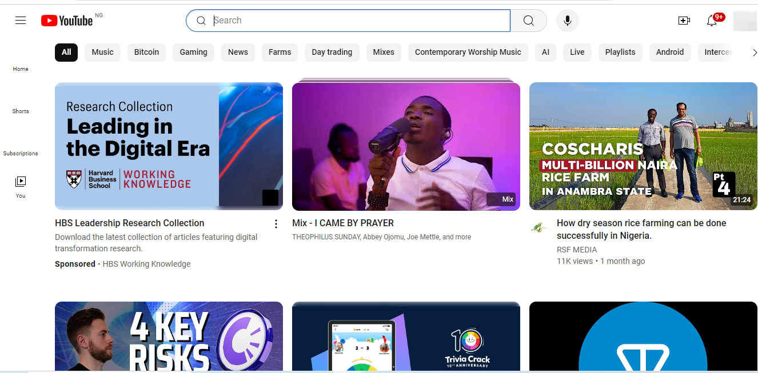Select the Playlists chip

[620, 52]
